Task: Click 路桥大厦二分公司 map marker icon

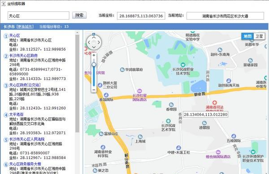Action: [x=100, y=85]
